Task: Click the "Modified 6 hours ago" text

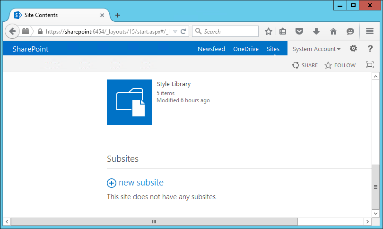Action: click(x=183, y=100)
